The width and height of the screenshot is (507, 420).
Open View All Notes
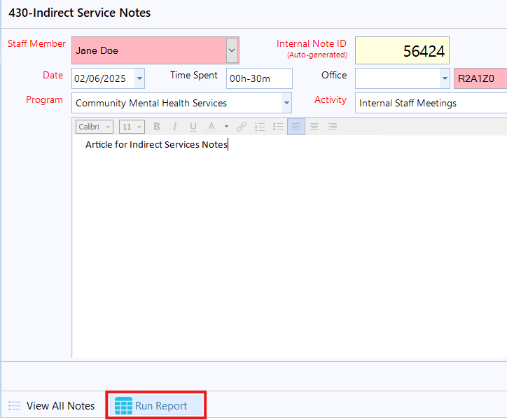[52, 405]
